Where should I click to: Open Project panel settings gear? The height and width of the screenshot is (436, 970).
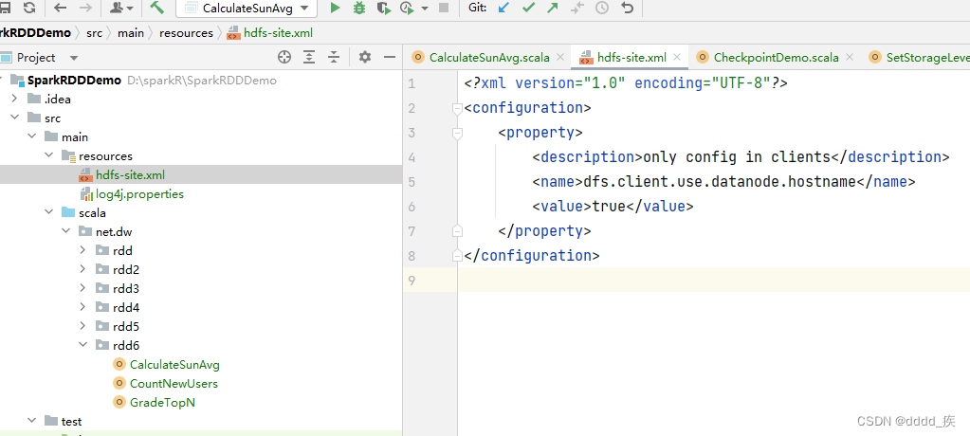365,58
